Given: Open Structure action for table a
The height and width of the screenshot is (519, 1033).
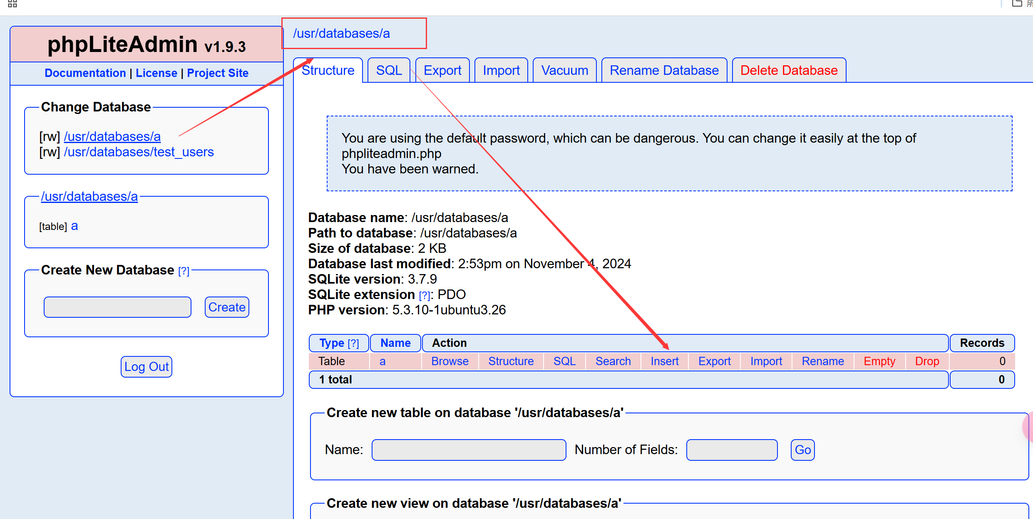Looking at the screenshot, I should (511, 361).
